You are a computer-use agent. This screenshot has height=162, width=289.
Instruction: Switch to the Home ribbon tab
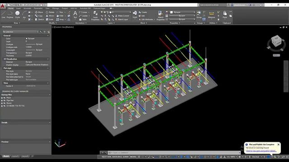[x=11, y=8]
